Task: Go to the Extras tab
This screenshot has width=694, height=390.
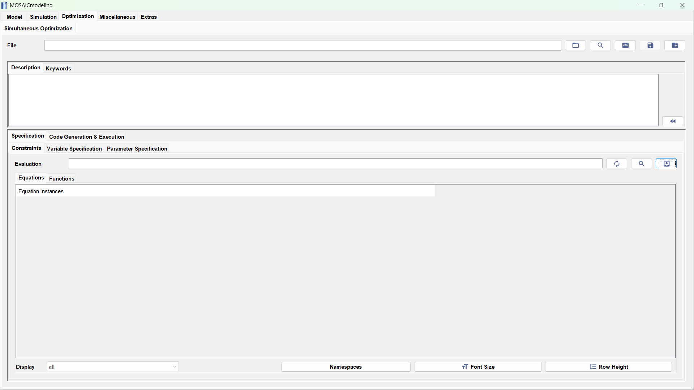Action: click(x=149, y=17)
